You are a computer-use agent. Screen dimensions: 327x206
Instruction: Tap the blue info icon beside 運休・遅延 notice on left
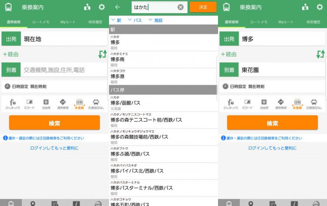tap(5, 138)
